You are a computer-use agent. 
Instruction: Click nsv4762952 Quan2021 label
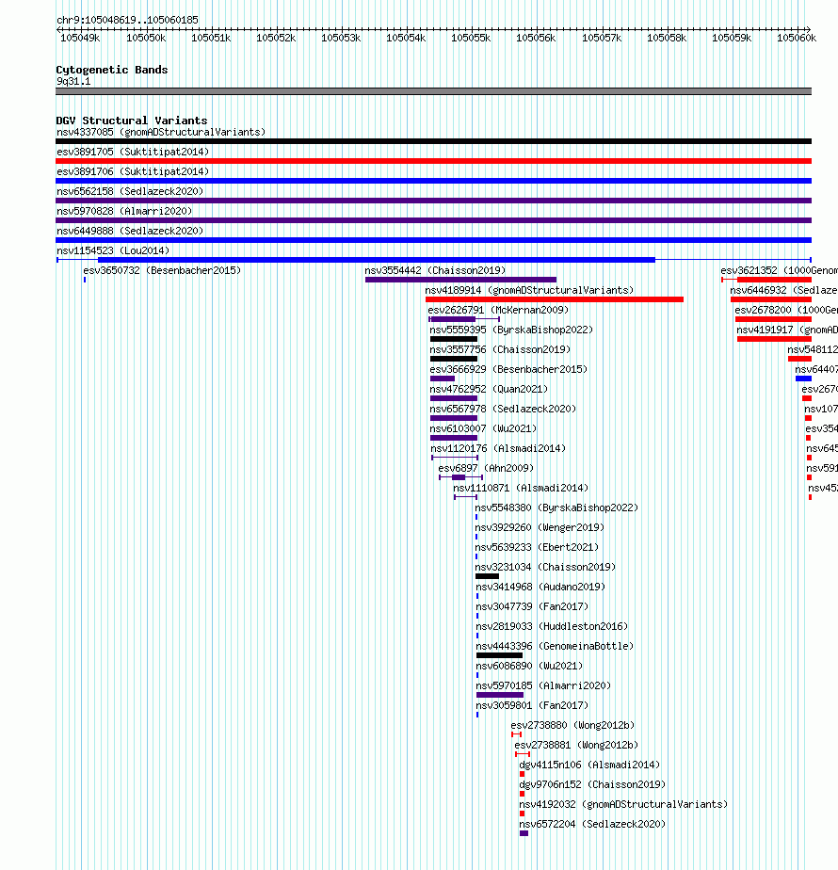[489, 389]
